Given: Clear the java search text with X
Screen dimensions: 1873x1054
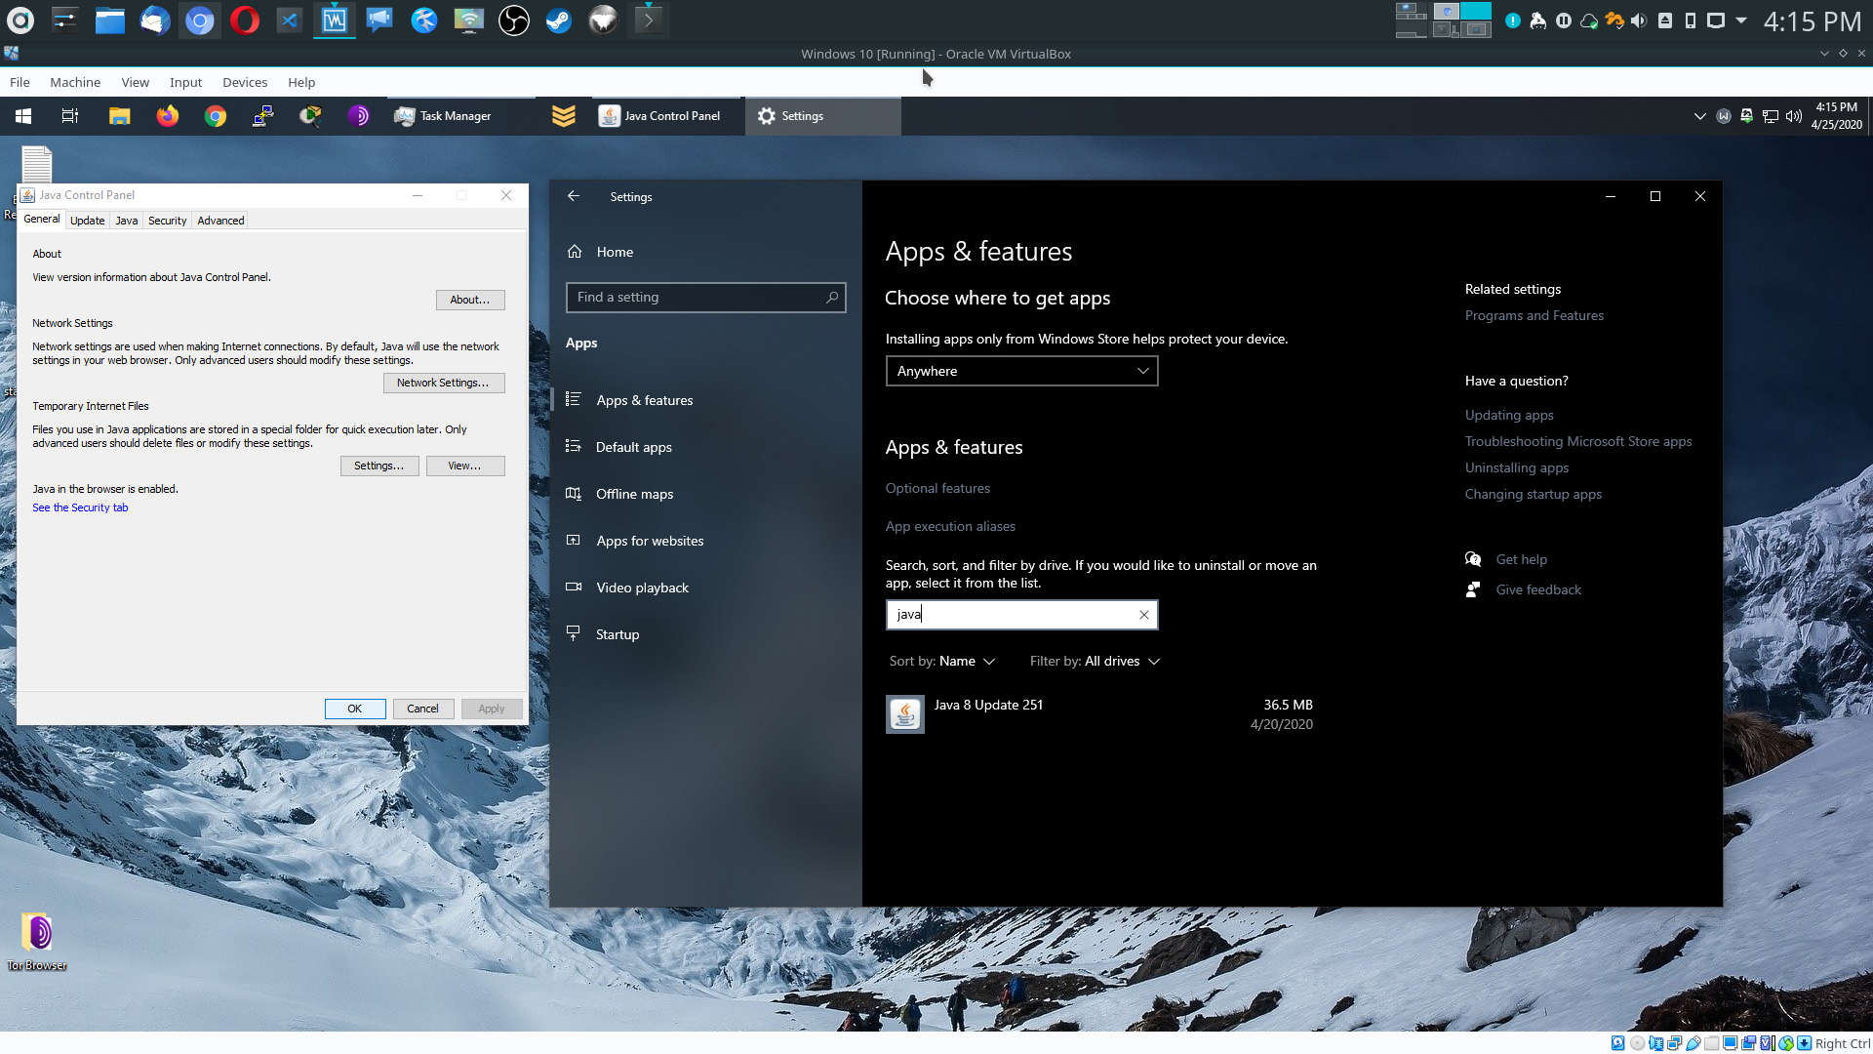Looking at the screenshot, I should (x=1143, y=615).
